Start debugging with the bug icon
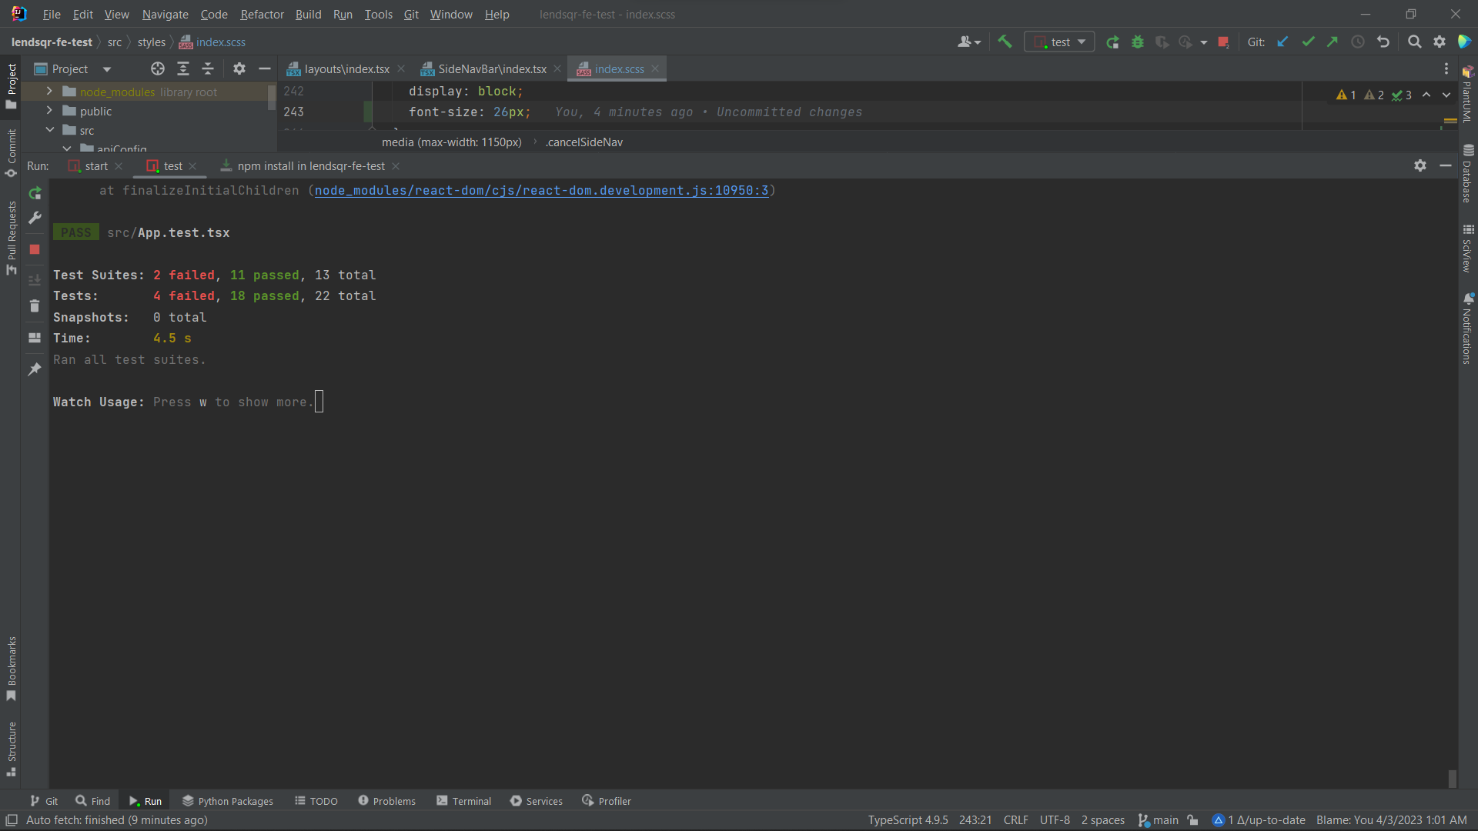1478x831 pixels. 1137,42
